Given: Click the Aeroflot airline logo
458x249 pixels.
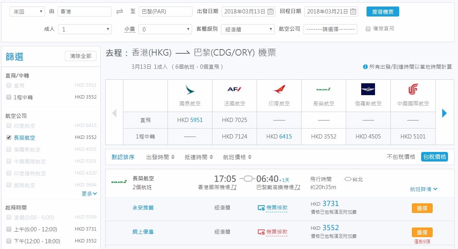Looking at the screenshot, I should point(368,89).
